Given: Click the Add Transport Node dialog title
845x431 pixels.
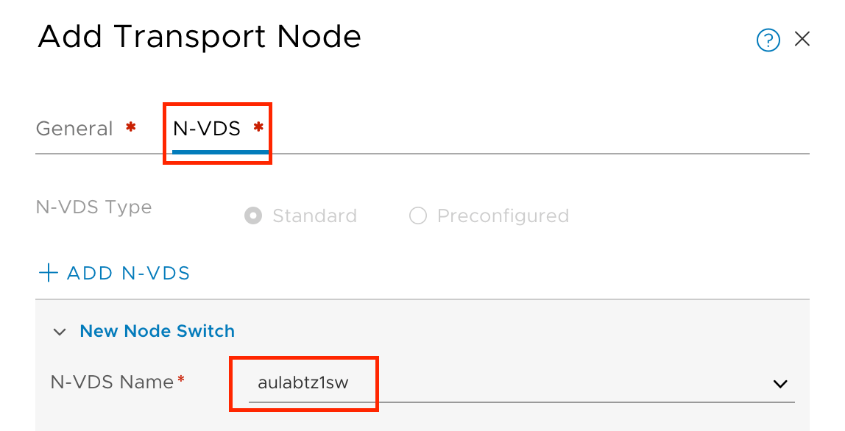Looking at the screenshot, I should point(199,36).
